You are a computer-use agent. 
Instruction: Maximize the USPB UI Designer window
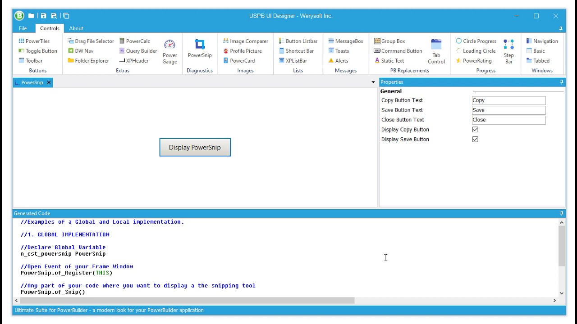coord(536,16)
